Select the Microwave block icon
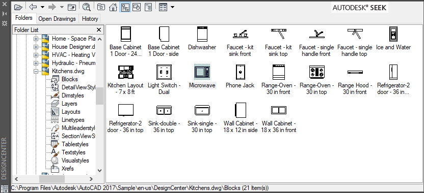Viewport: 424px width, 193px height. (202, 72)
